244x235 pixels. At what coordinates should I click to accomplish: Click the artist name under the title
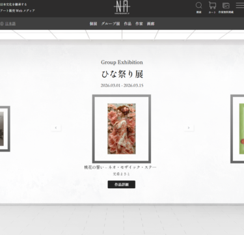click(122, 174)
